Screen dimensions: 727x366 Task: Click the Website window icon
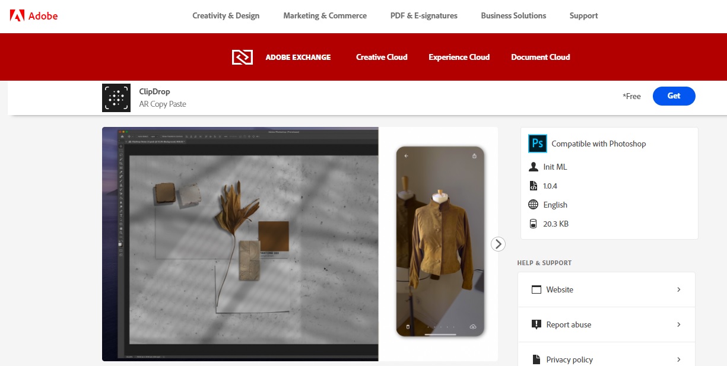point(536,289)
